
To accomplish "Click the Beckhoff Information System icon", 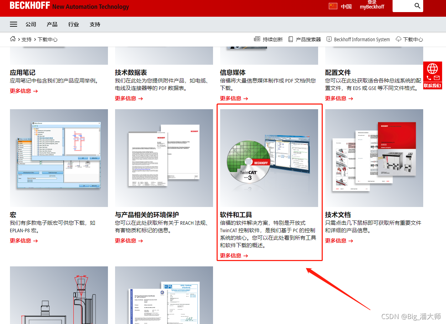I will 329,39.
